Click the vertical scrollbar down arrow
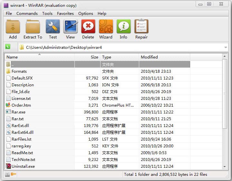232x181 pixels. click(225, 167)
